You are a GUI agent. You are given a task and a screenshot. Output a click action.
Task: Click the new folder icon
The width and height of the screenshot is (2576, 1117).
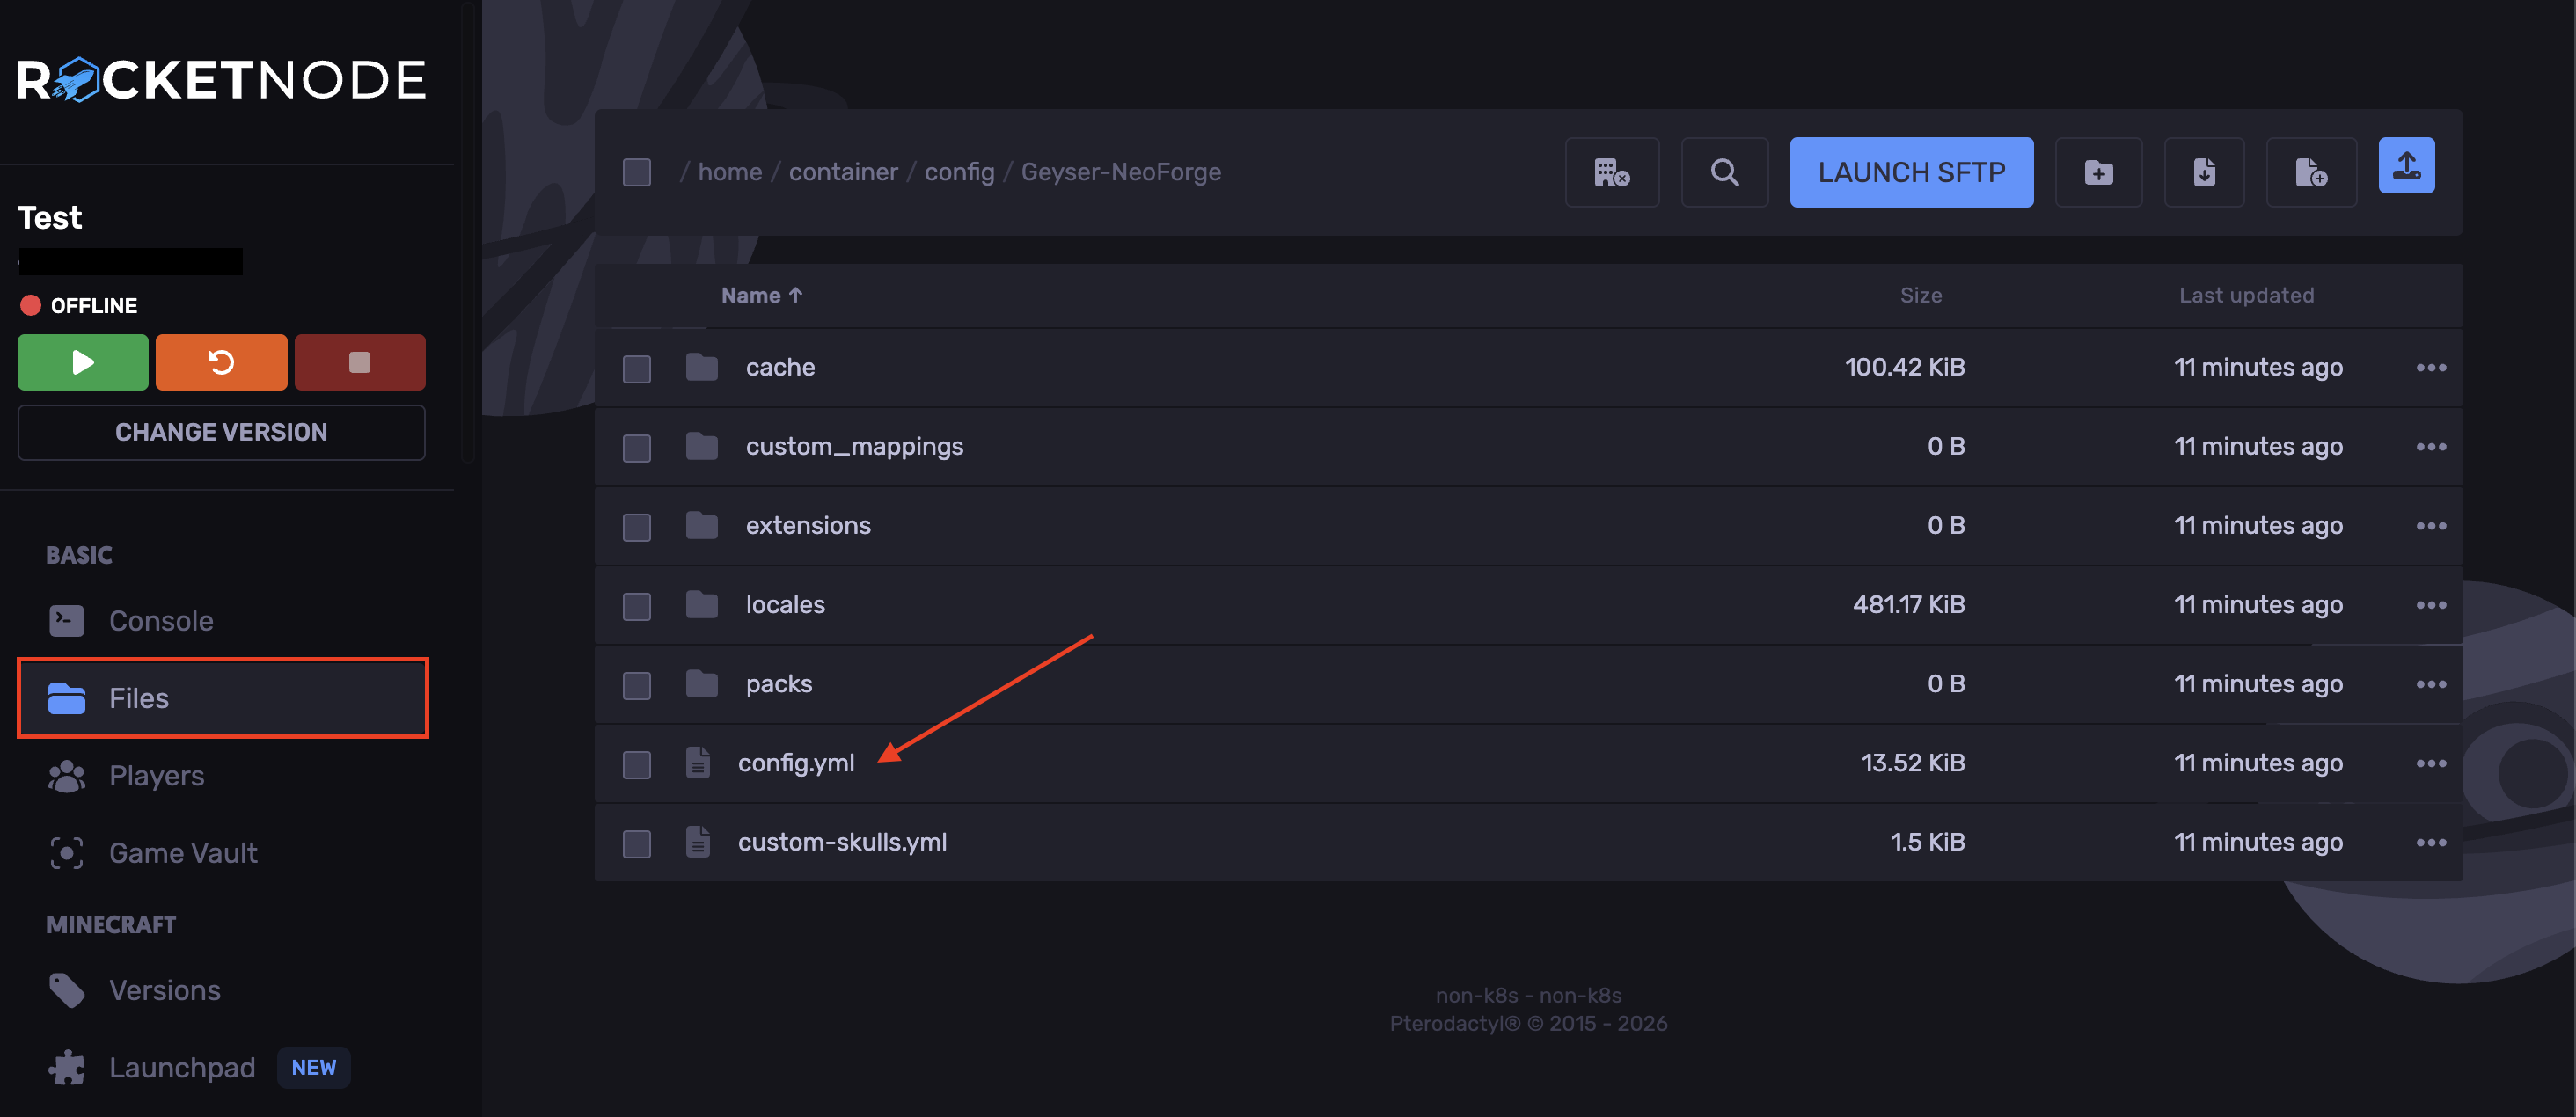(x=2098, y=172)
